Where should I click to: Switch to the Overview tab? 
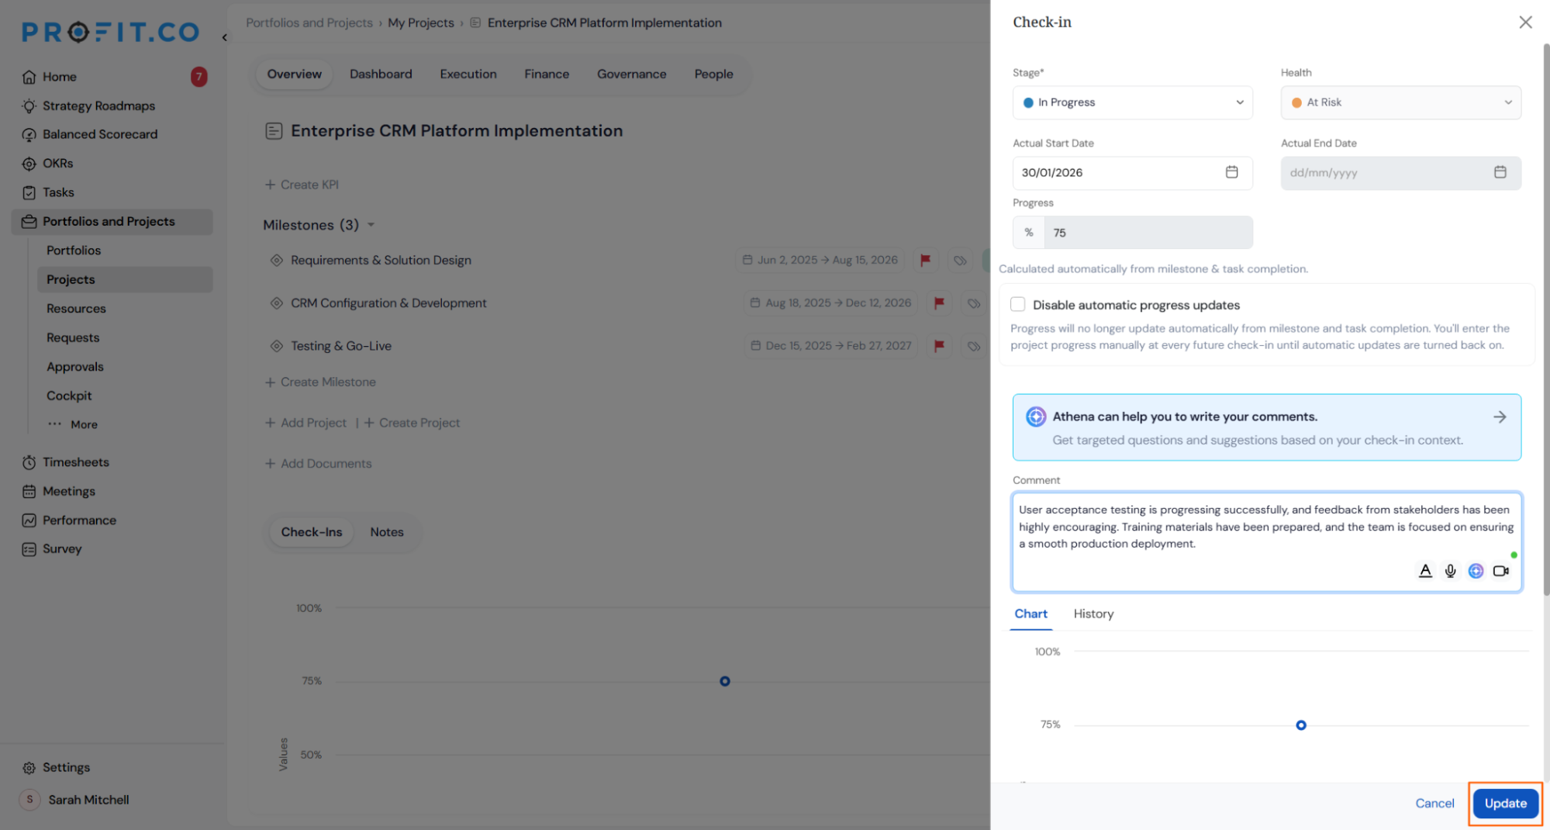coord(294,74)
